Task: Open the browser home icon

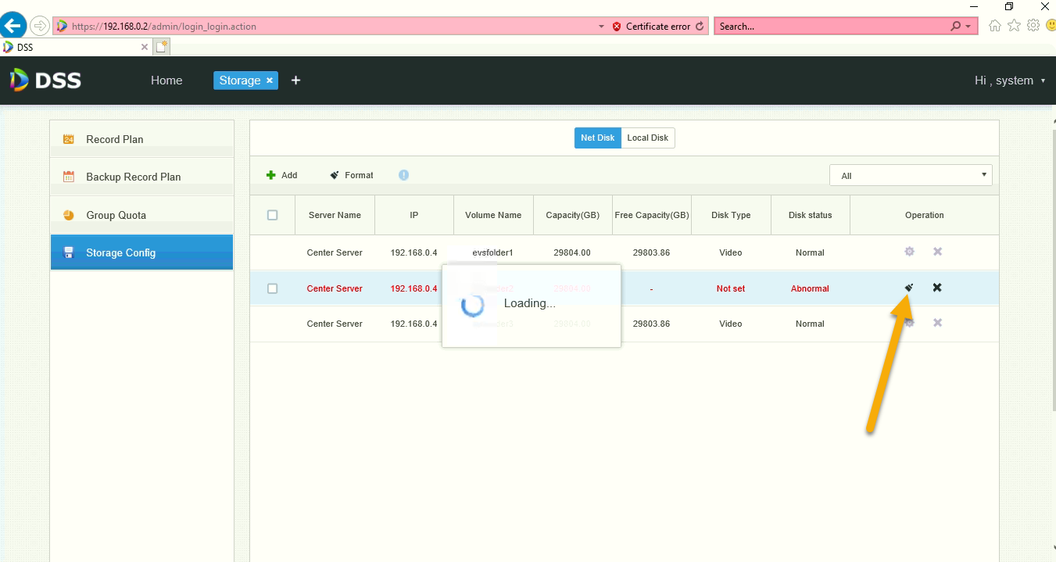Action: click(995, 26)
